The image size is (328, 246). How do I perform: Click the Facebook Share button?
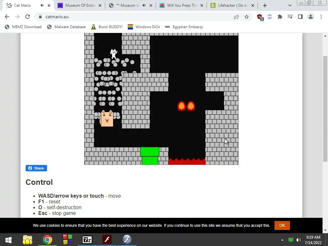[36, 168]
